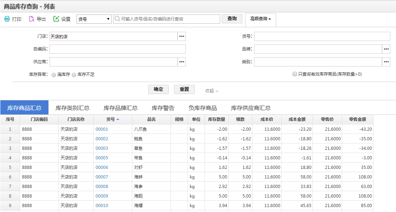Click the 货号 filter input field

click(322, 36)
